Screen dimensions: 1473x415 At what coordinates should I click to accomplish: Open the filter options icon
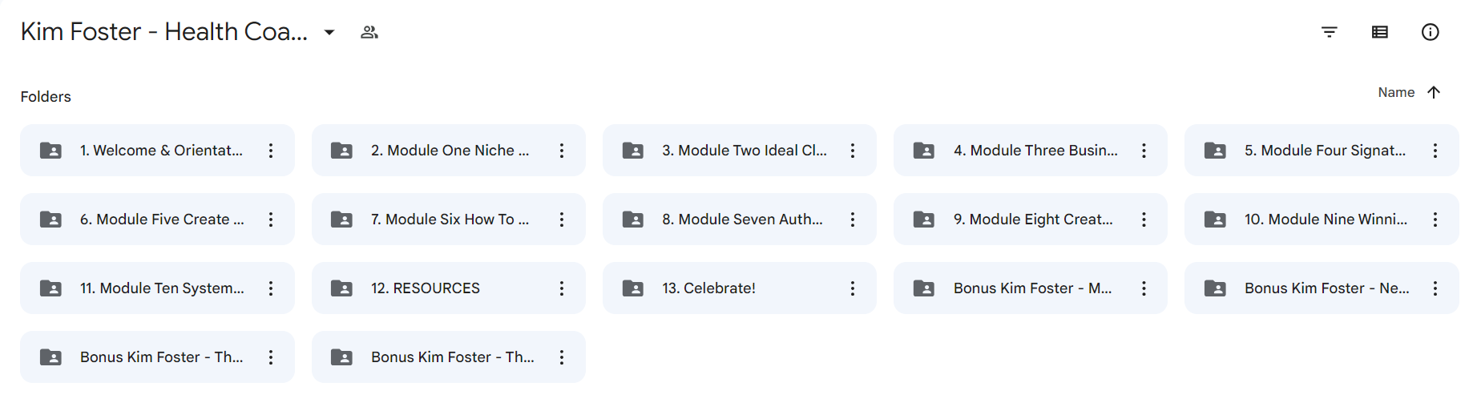tap(1329, 32)
